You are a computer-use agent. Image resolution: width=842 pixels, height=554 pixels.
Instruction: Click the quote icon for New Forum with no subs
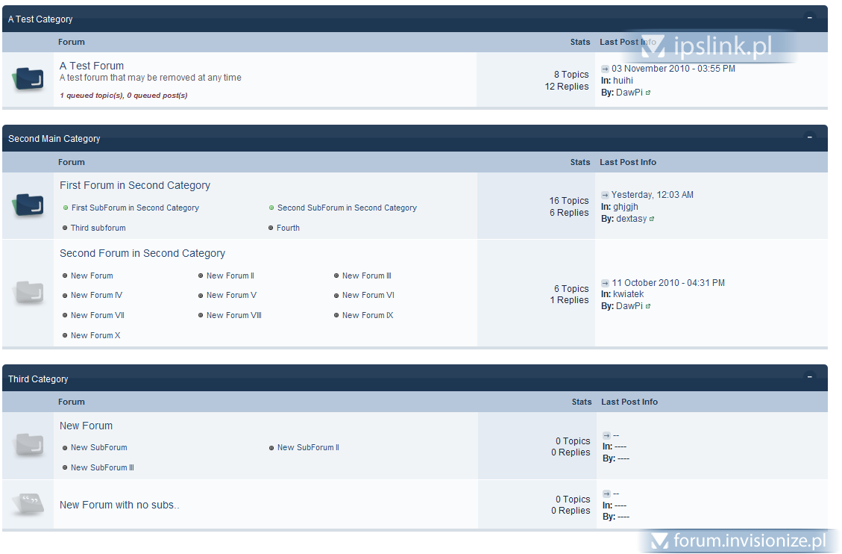pos(28,504)
